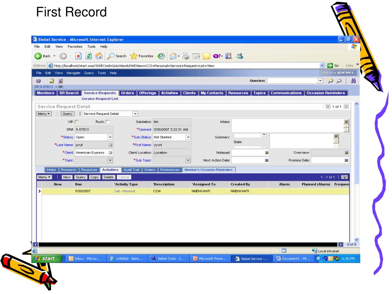The height and width of the screenshot is (294, 392).
Task: Click the Copy button in activities list
Action: [94, 177]
